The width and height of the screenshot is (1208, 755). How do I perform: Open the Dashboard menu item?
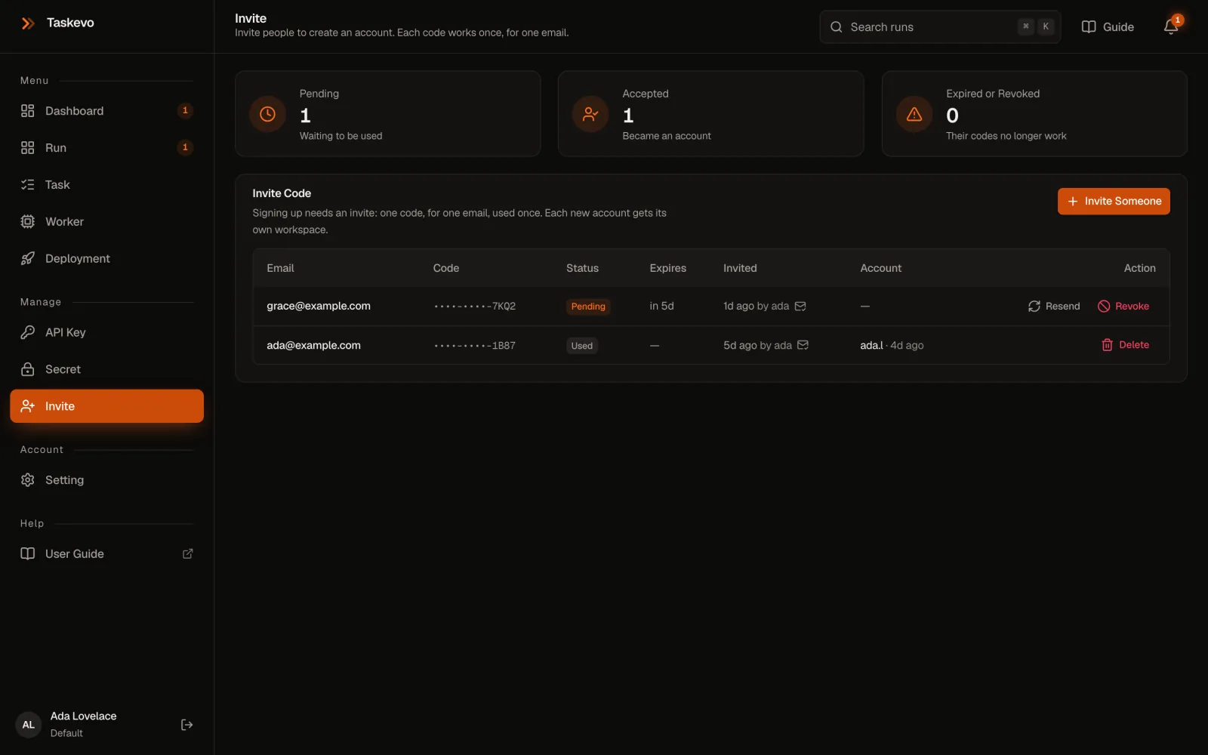coord(106,111)
